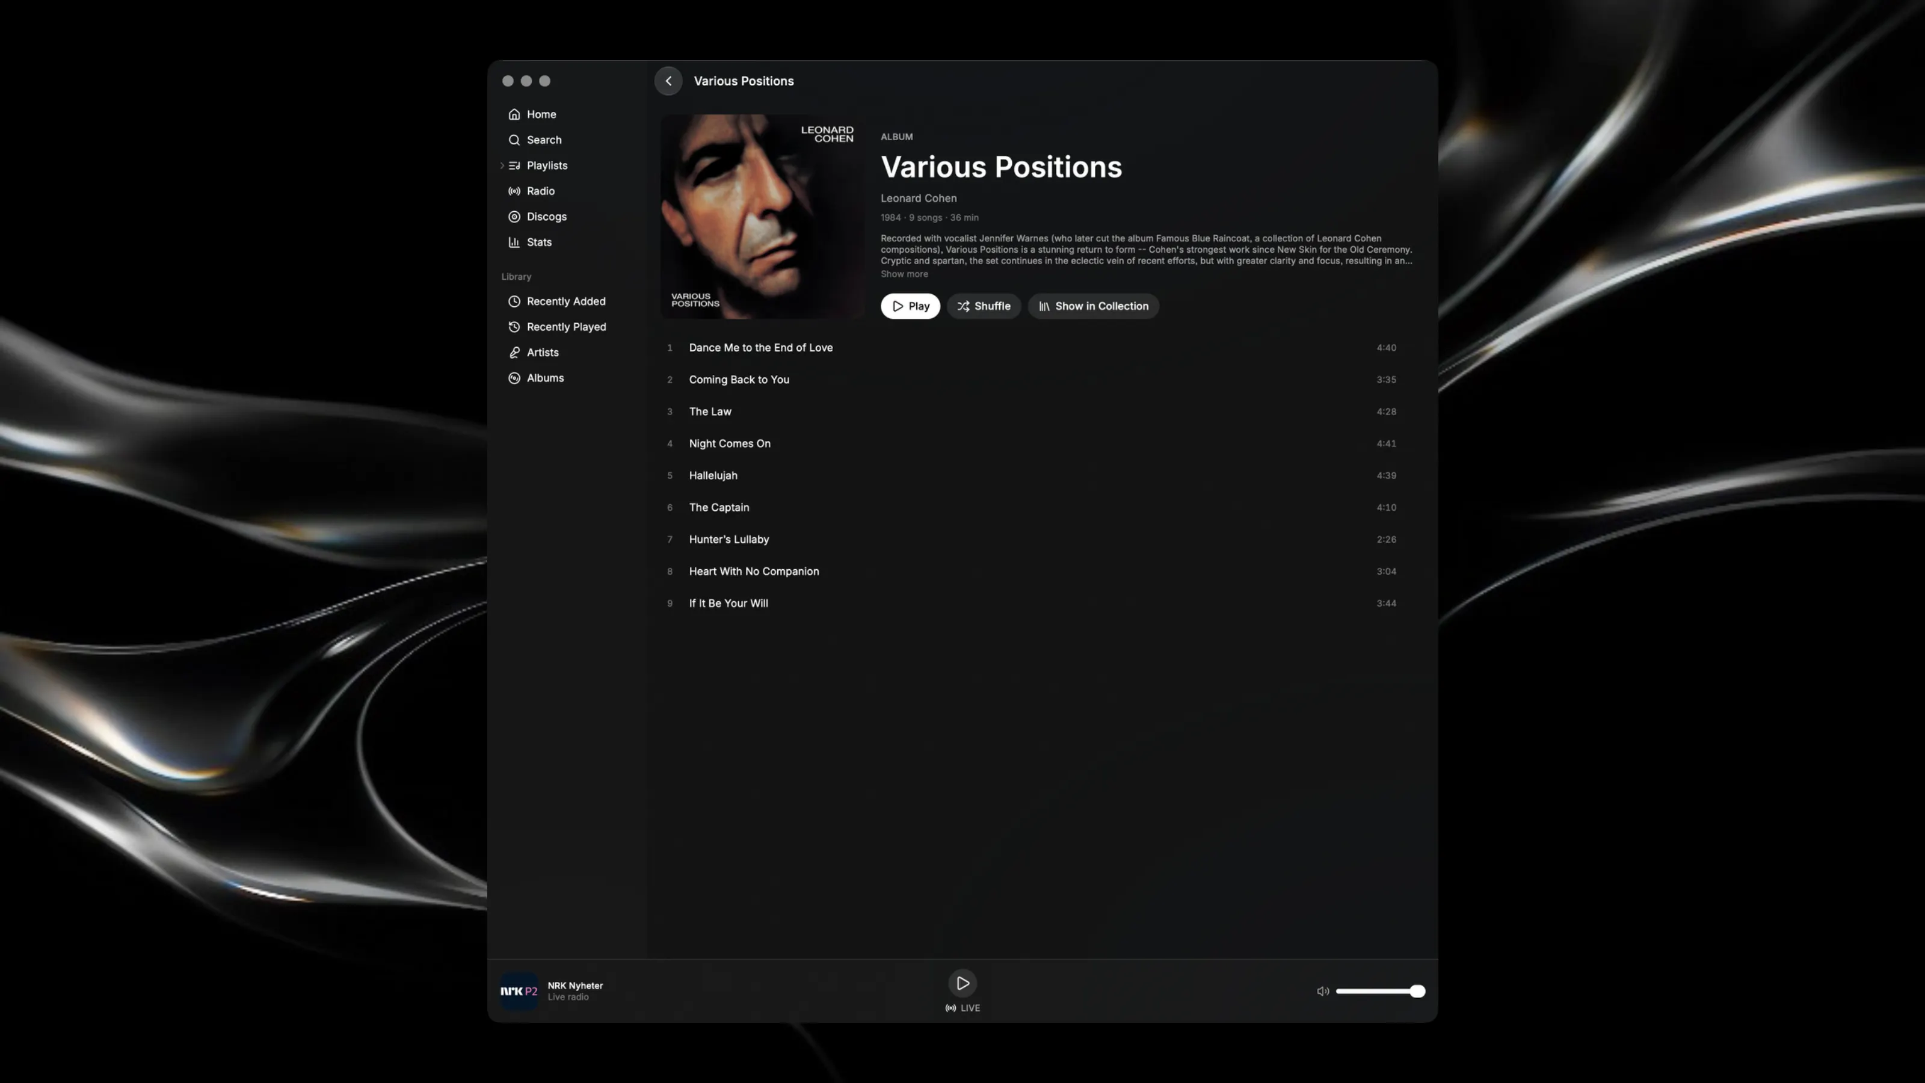
Task: Click the Various Positions header title text
Action: click(744, 81)
